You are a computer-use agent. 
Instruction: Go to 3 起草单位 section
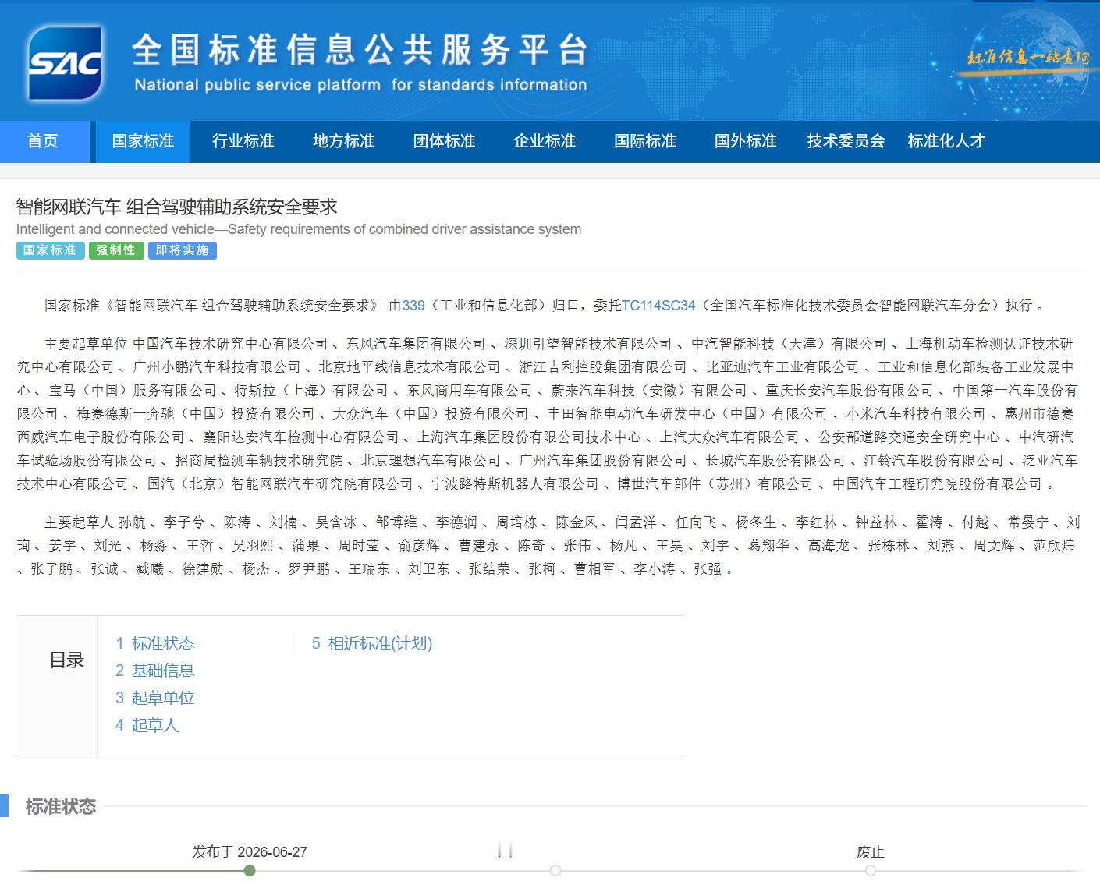coord(154,698)
